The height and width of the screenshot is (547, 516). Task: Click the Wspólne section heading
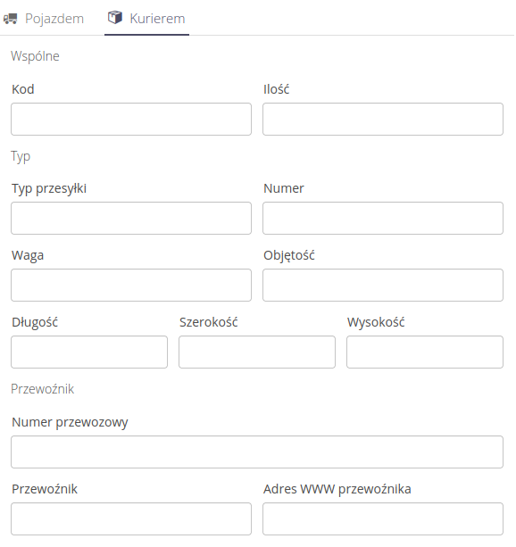[x=35, y=56]
